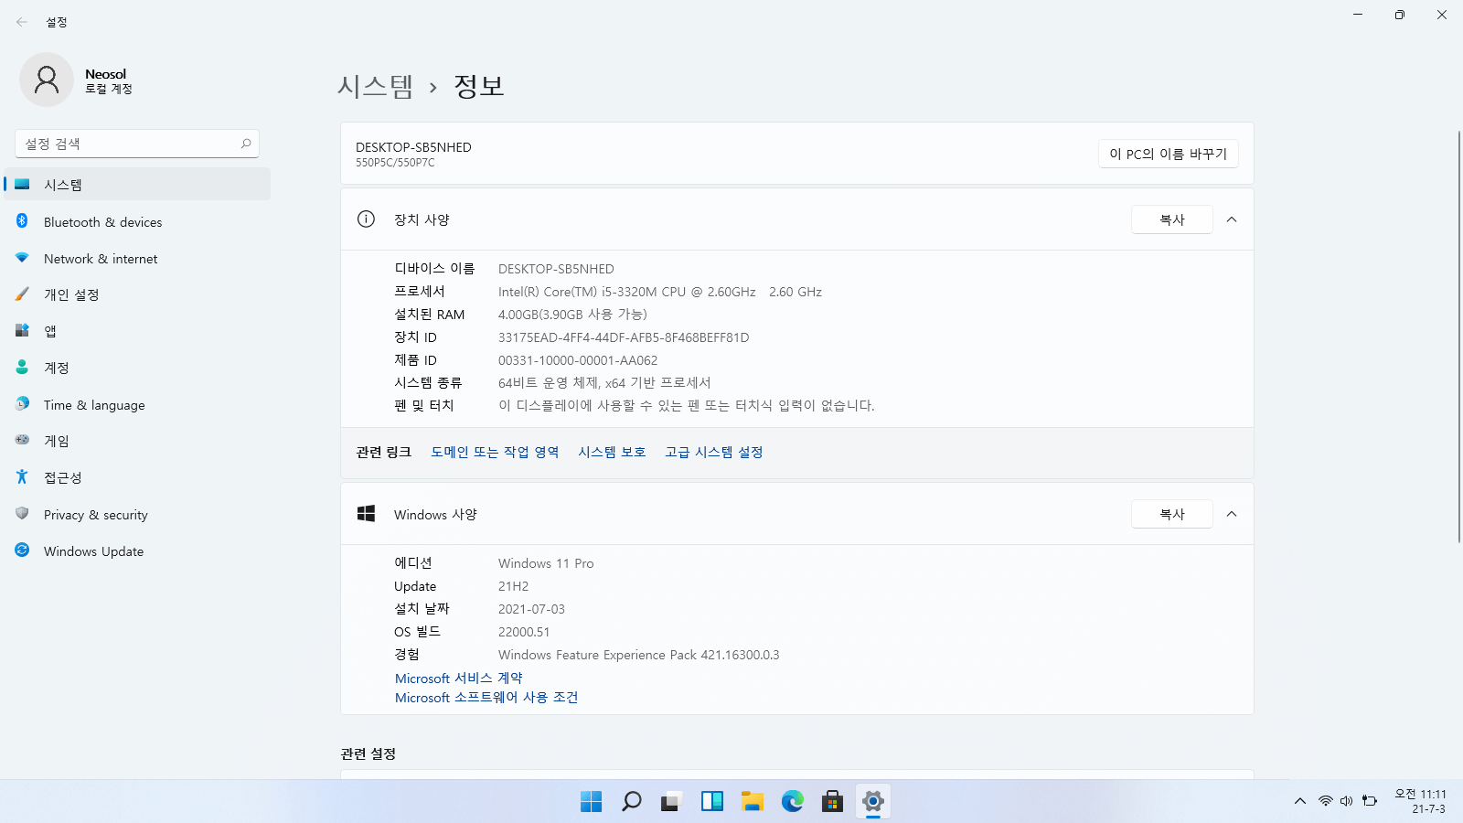Screen dimensions: 1463x823
Task: Open the Neosol user account avatar
Action: pyautogui.click(x=47, y=80)
